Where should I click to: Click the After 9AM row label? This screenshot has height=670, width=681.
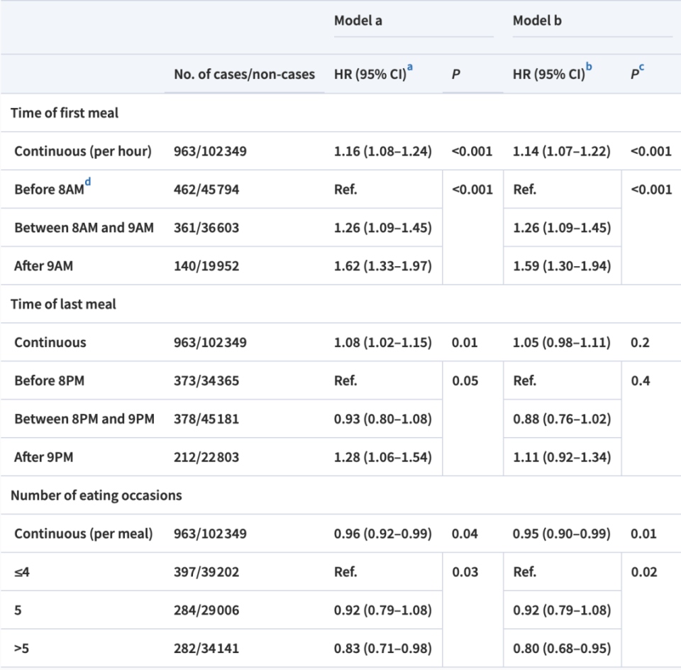43,265
